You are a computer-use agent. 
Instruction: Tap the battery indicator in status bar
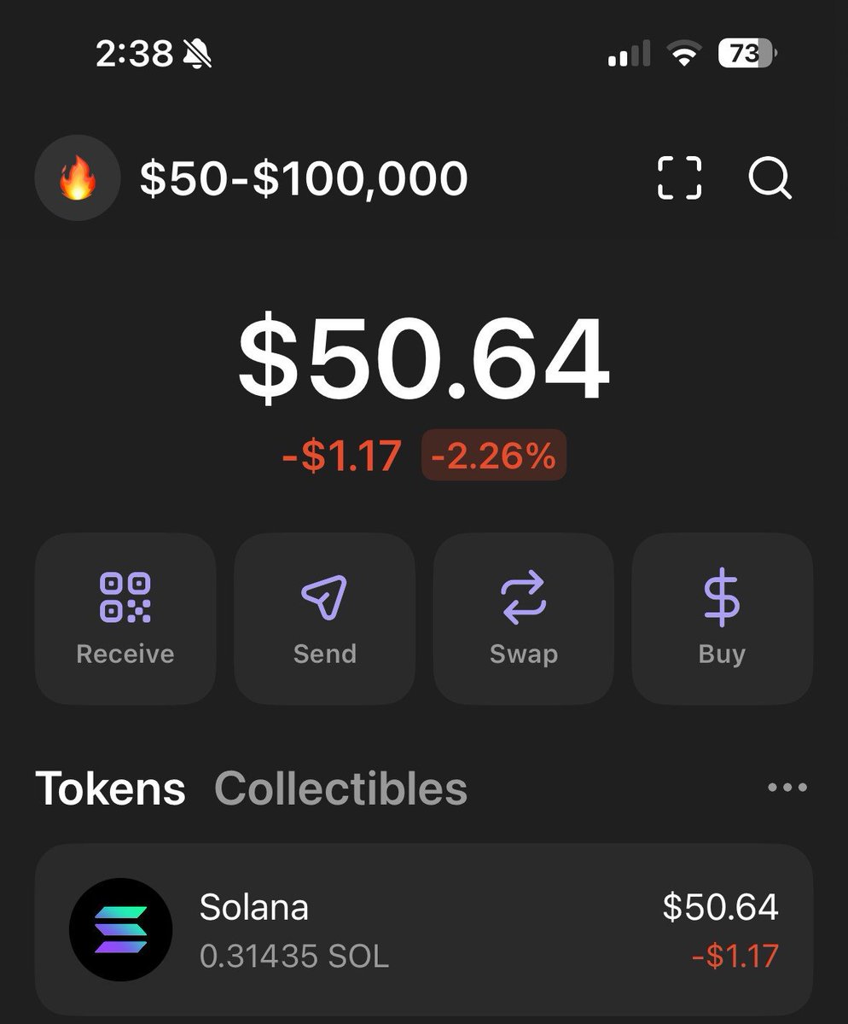click(x=748, y=55)
